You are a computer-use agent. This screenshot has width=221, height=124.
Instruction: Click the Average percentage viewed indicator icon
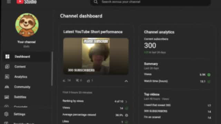click(x=127, y=115)
